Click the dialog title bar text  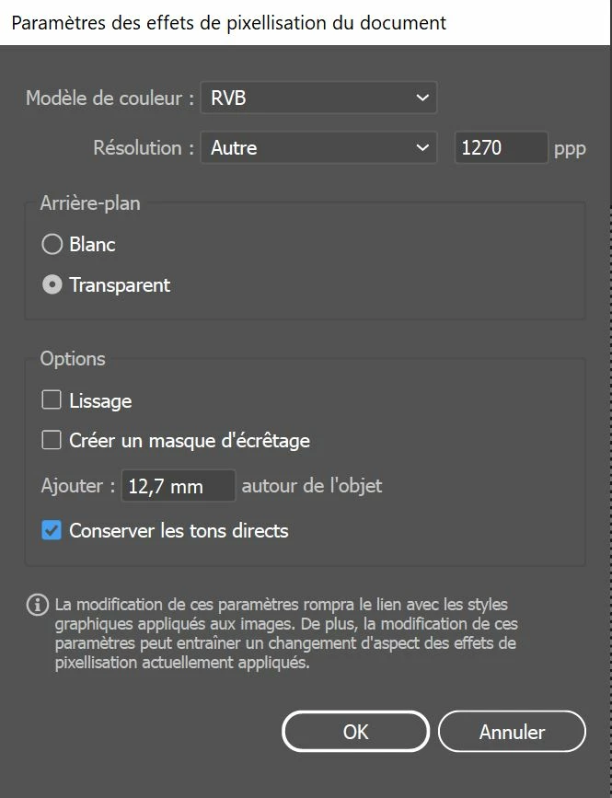click(228, 23)
